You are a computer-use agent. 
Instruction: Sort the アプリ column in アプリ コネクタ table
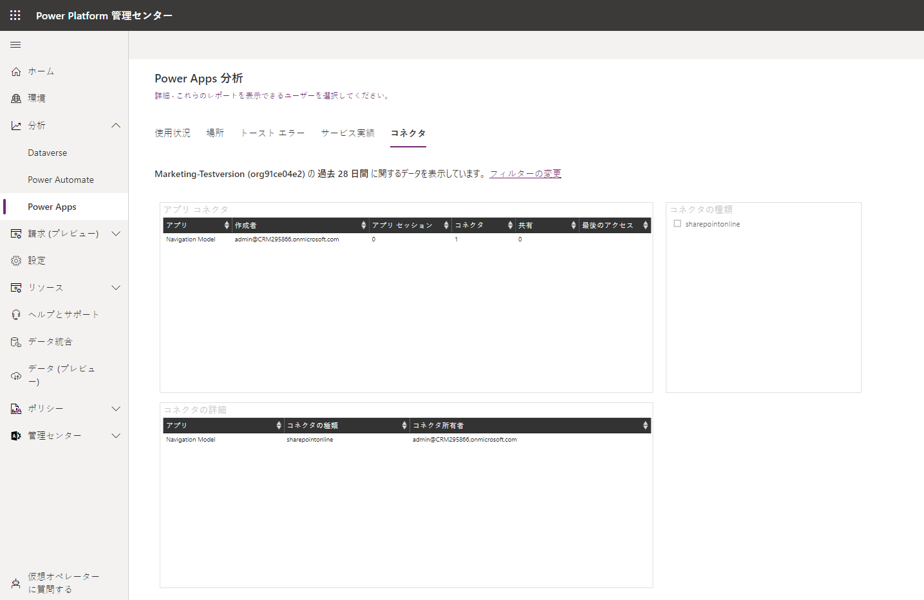pyautogui.click(x=227, y=225)
